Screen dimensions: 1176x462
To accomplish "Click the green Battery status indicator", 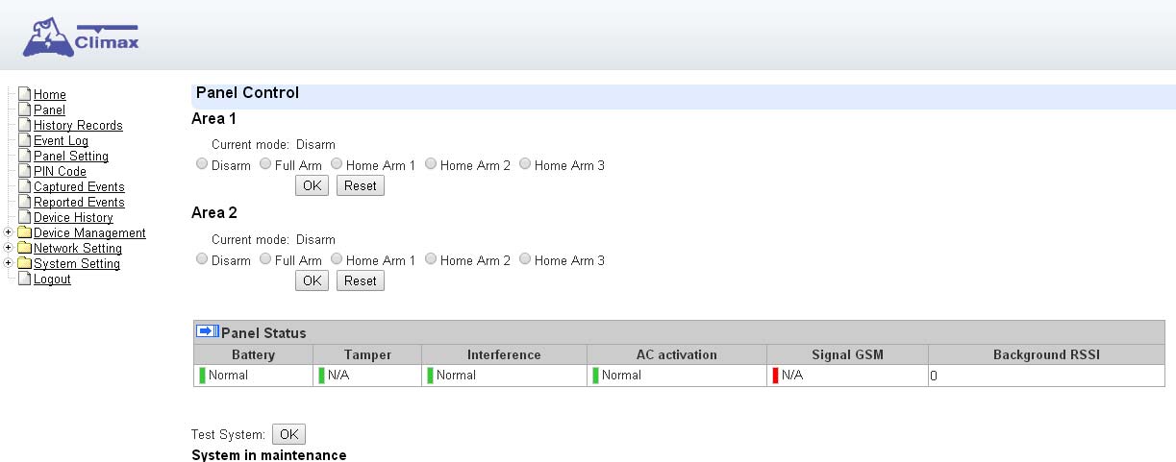I will click(203, 376).
